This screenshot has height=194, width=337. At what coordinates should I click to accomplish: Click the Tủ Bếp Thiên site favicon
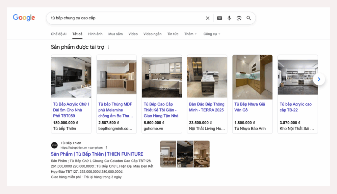pyautogui.click(x=54, y=145)
